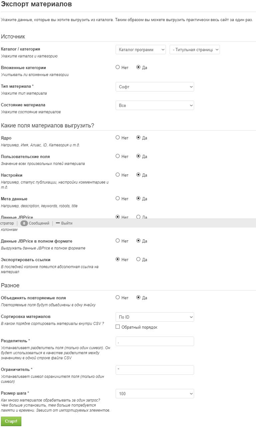Viewport: 256px width, 428px height.
Task: Click the Сообщений link in the toolbar
Action: click(x=39, y=223)
